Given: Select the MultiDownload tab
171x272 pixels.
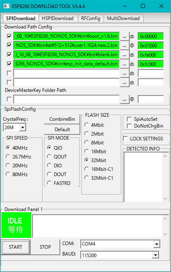Looking at the screenshot, I should 123,18.
